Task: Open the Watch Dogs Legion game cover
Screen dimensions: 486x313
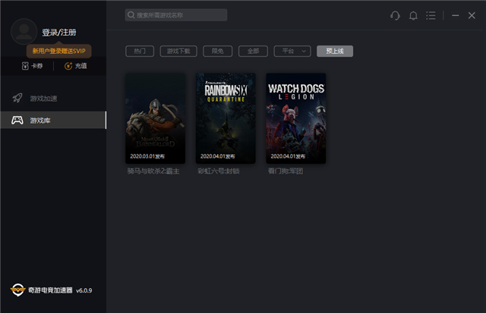Action: click(296, 117)
